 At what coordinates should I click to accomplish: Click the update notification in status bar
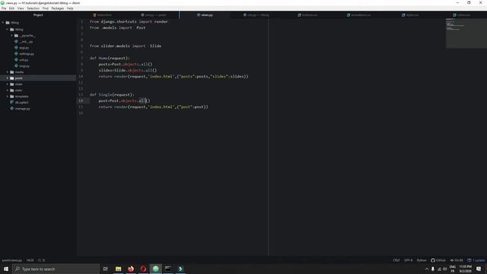pos(476,260)
